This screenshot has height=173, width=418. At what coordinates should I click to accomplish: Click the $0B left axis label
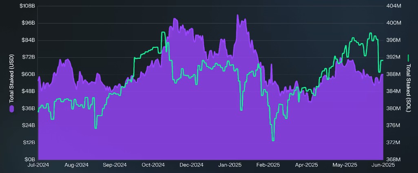click(x=30, y=160)
